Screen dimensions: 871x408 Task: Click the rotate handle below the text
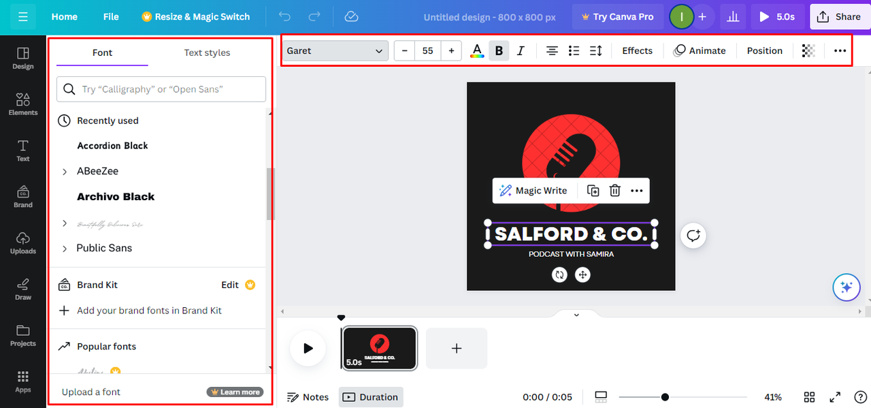tap(559, 274)
